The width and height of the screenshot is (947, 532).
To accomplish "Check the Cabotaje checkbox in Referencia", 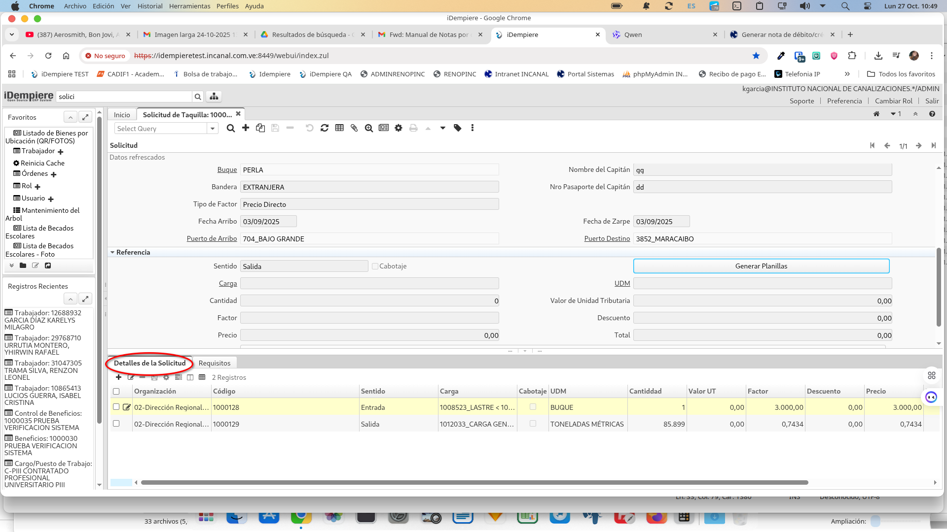I will [x=375, y=266].
